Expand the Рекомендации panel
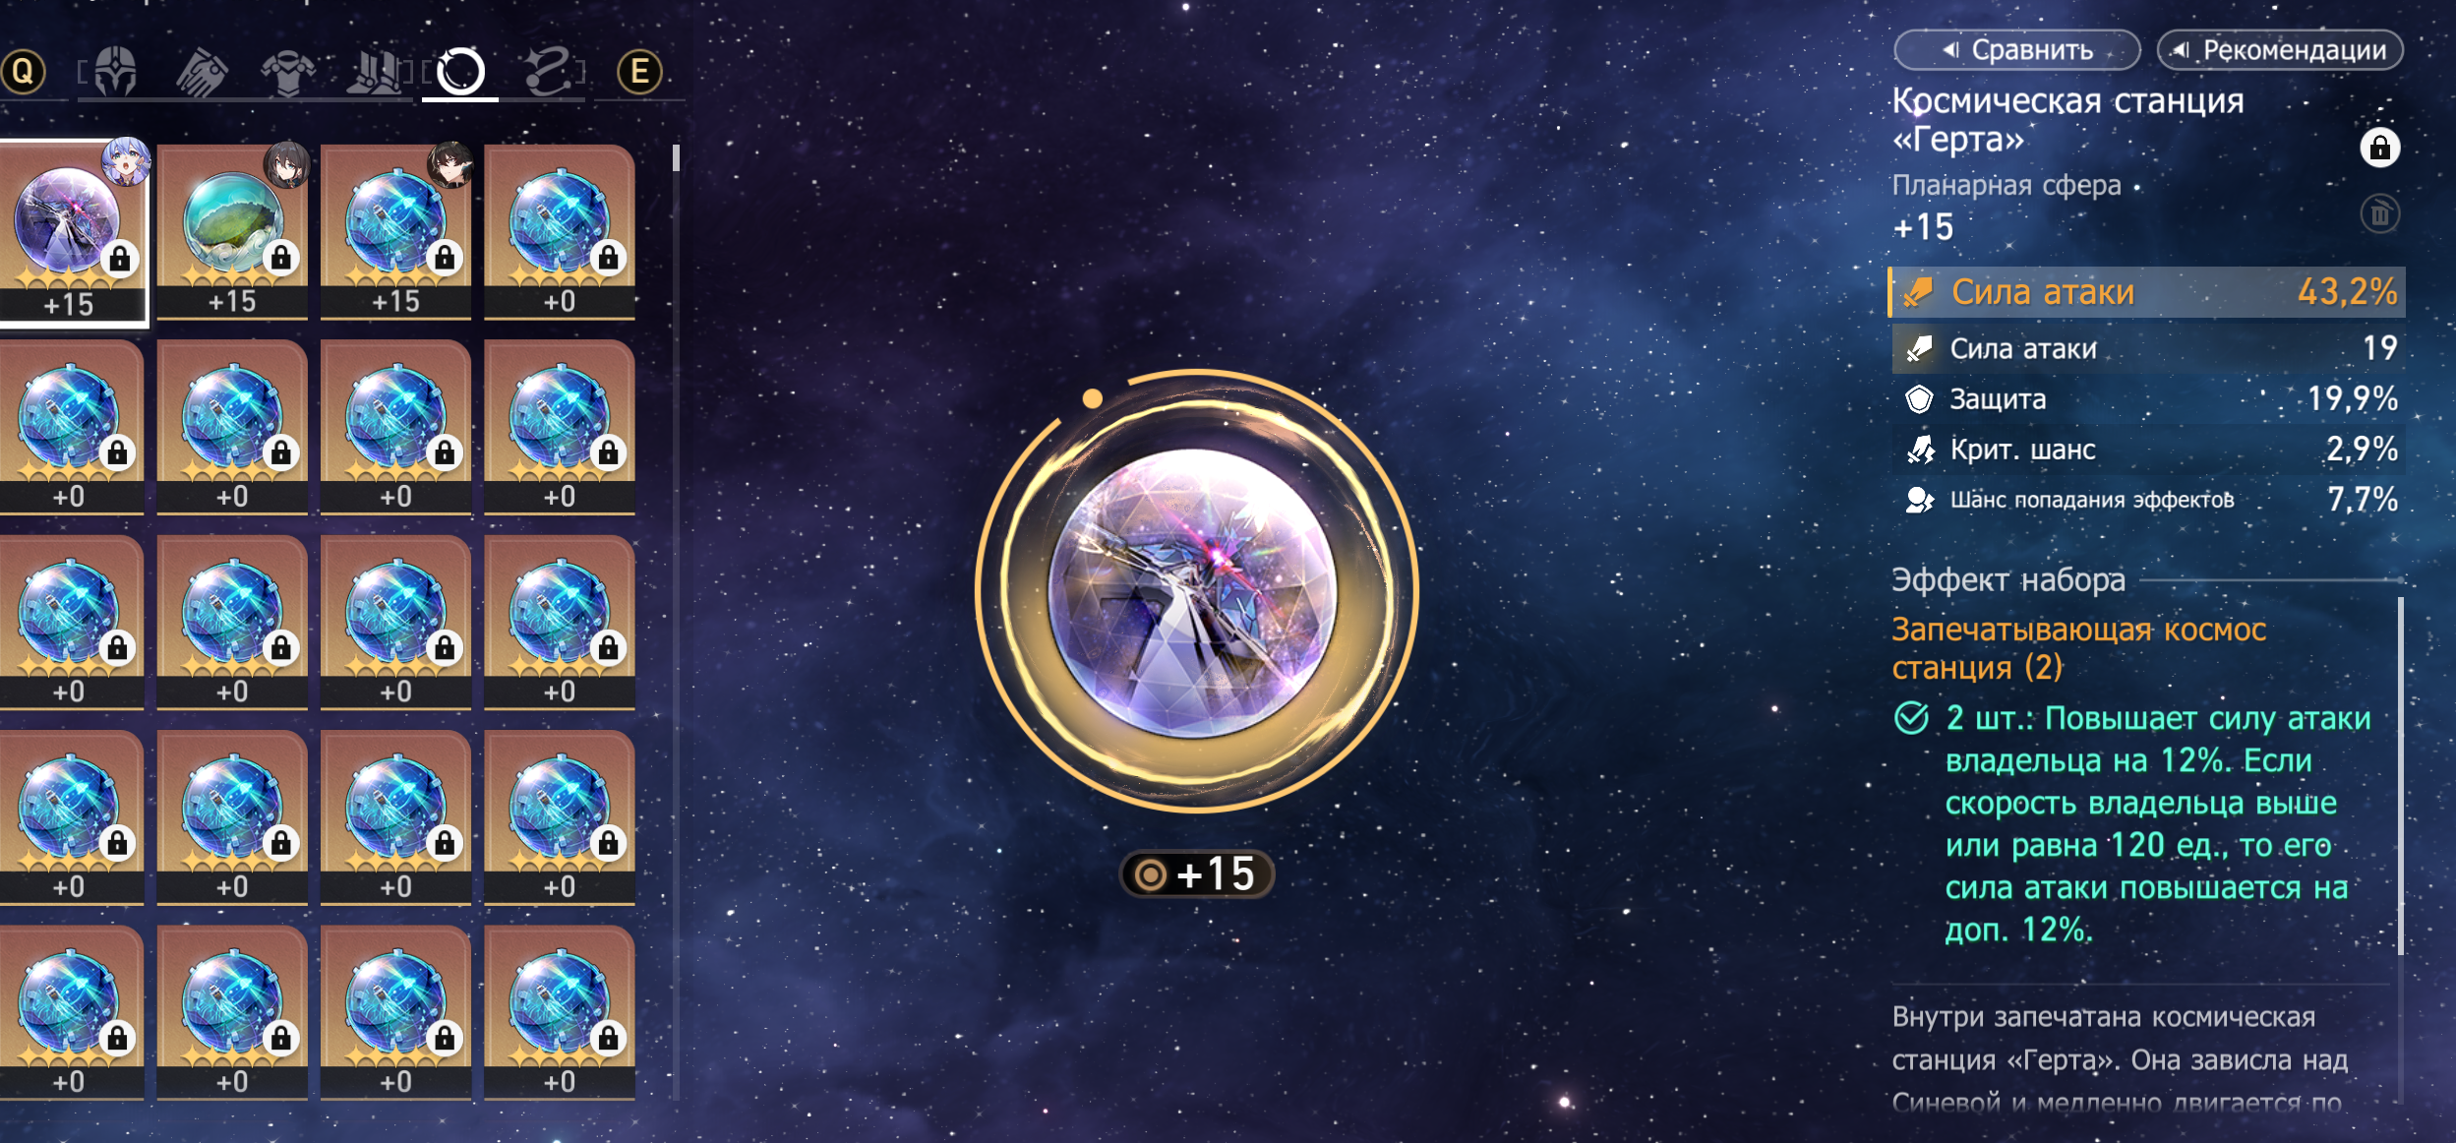The image size is (2456, 1143). tap(2280, 50)
